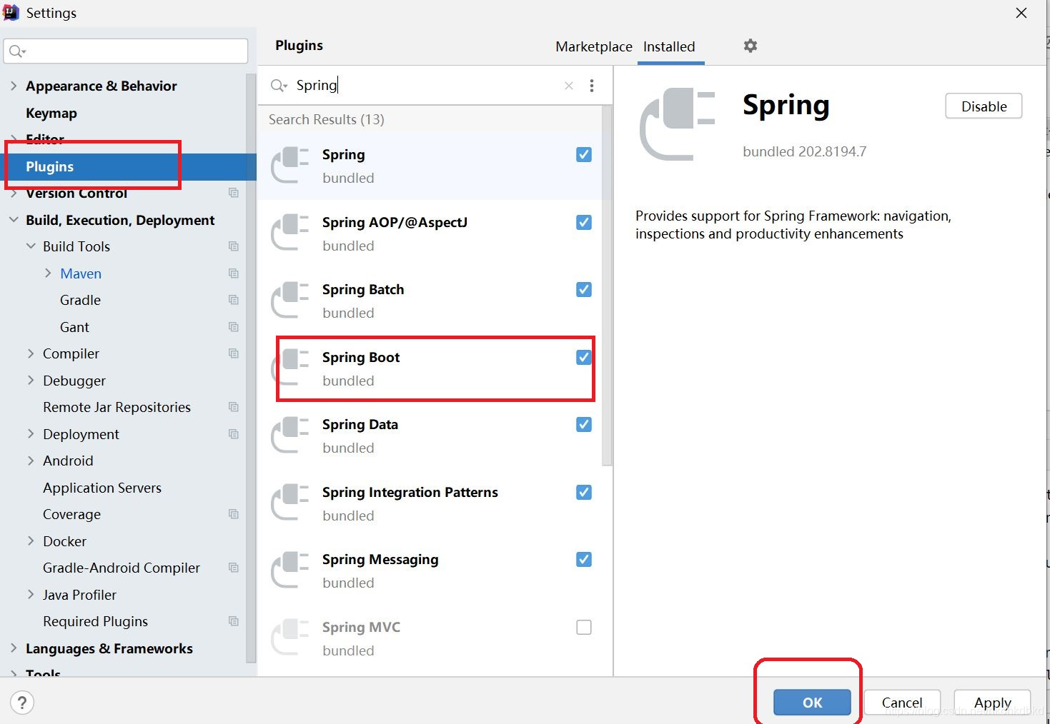Collapse the Build Tools node
Viewport: 1050px width, 724px height.
[31, 246]
